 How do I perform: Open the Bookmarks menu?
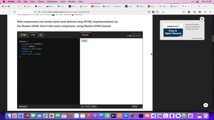tap(52, 1)
